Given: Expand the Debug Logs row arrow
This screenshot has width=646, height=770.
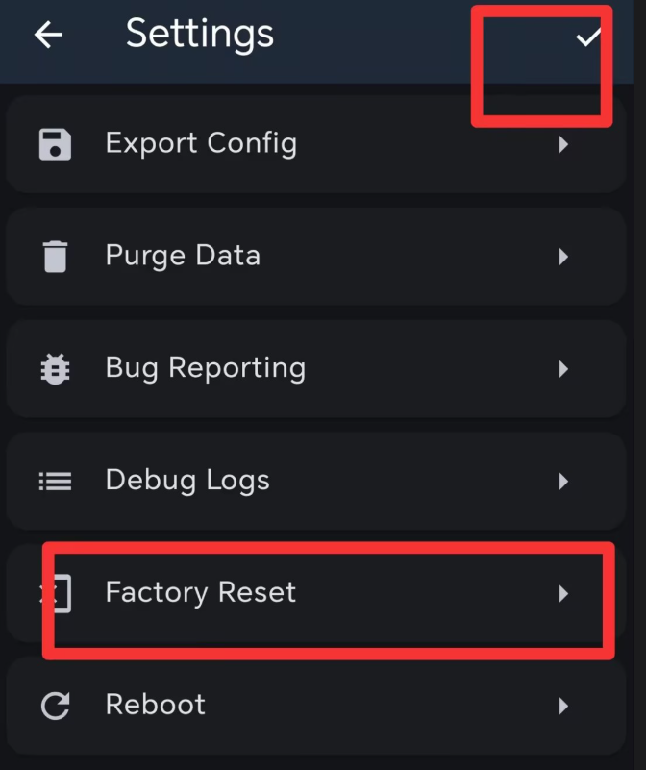Looking at the screenshot, I should pyautogui.click(x=563, y=481).
